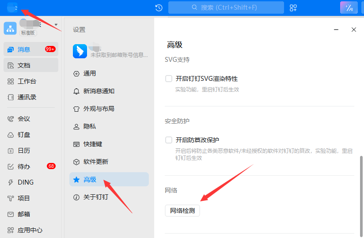This screenshot has height=238, width=364.
Task: Click the 通讯录 address book icon
Action: click(x=11, y=97)
